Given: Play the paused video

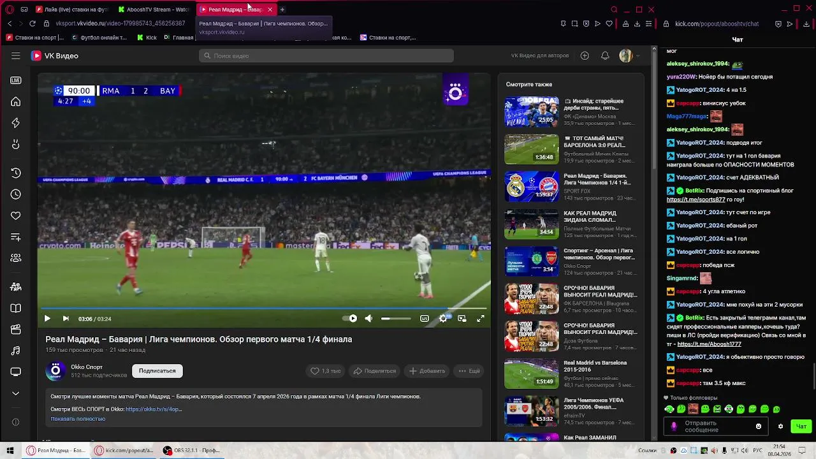Looking at the screenshot, I should (47, 318).
